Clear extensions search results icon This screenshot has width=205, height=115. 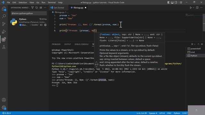[41, 8]
